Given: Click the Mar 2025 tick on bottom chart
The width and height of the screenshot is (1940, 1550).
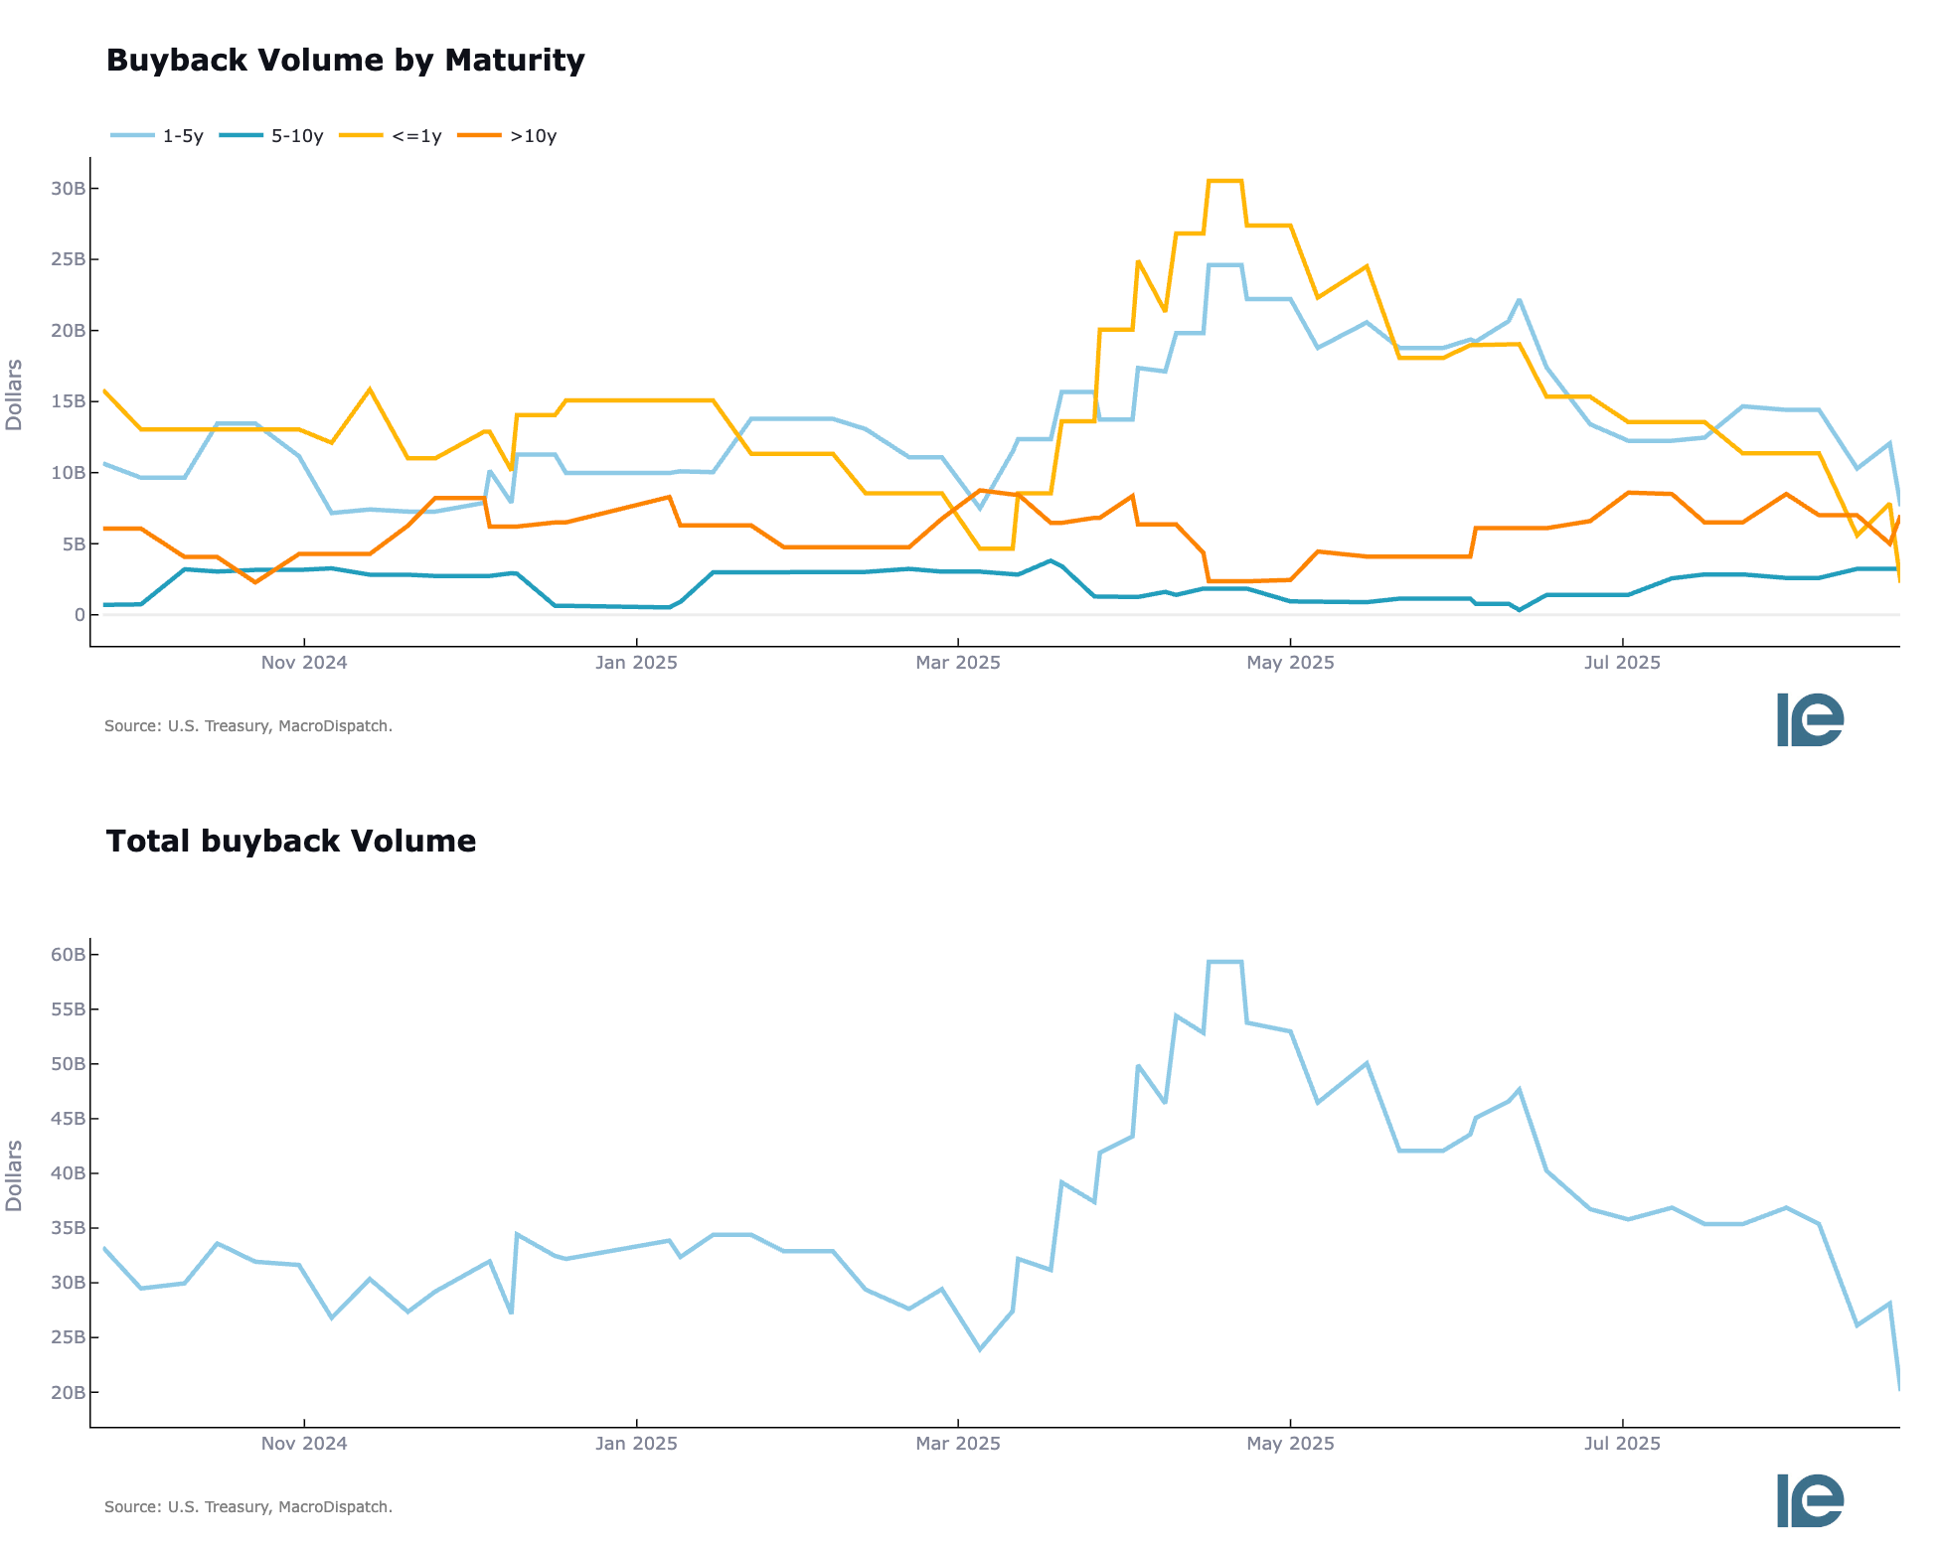Looking at the screenshot, I should click(958, 1444).
